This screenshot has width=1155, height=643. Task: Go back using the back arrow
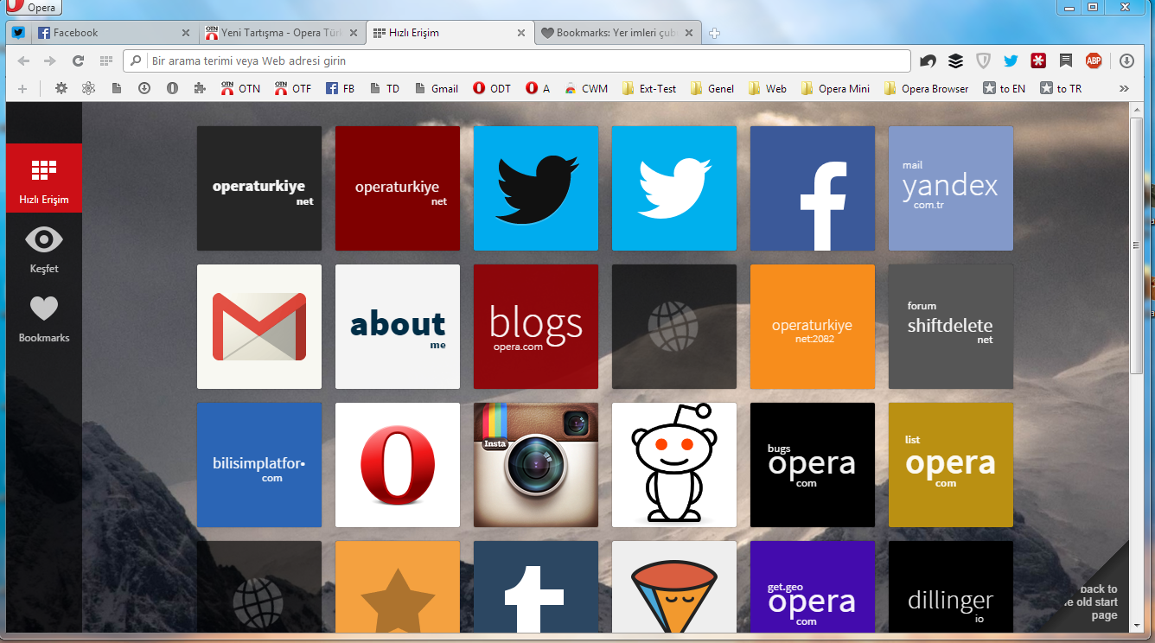coord(23,60)
